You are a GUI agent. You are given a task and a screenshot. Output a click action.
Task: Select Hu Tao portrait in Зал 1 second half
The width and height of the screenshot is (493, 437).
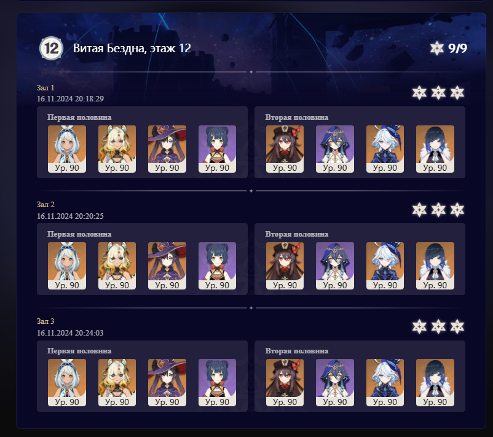coord(285,149)
